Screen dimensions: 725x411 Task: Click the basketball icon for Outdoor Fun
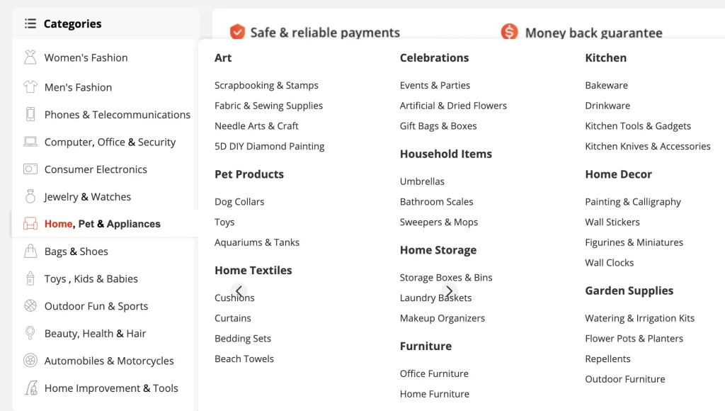point(30,305)
